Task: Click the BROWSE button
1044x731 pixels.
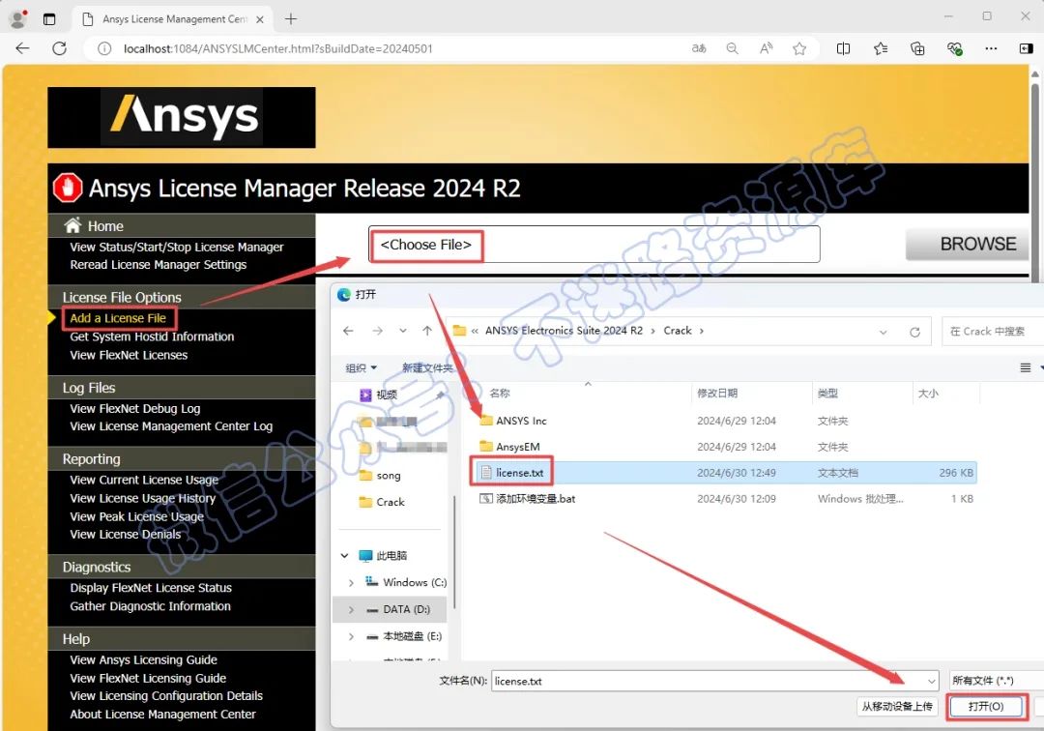Action: tap(968, 244)
